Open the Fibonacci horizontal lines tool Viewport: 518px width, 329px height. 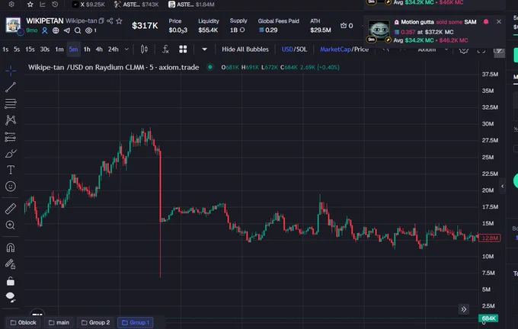(x=11, y=104)
